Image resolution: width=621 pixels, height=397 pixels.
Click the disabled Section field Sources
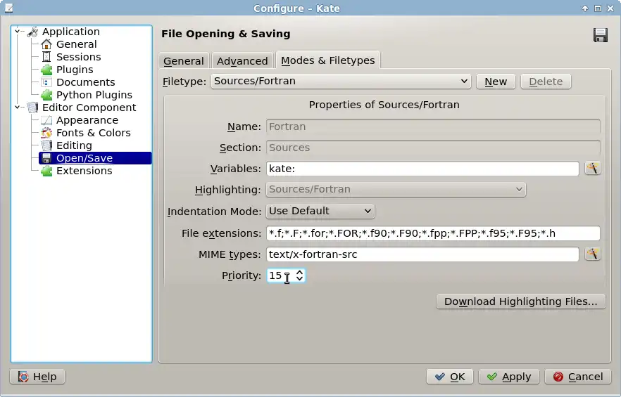tap(433, 148)
